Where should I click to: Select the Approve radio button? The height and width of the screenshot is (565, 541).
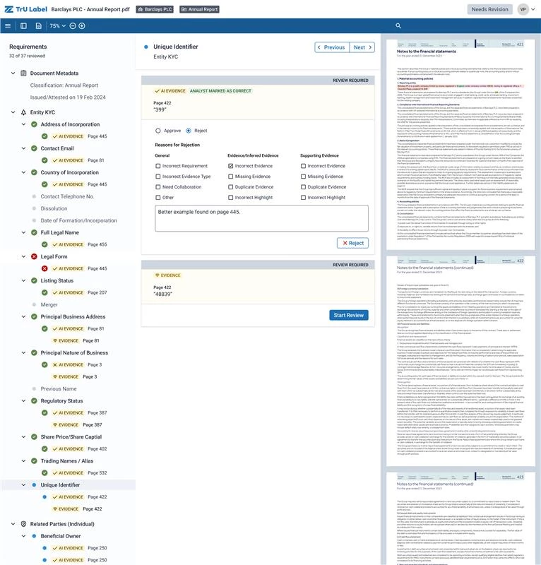(x=158, y=131)
